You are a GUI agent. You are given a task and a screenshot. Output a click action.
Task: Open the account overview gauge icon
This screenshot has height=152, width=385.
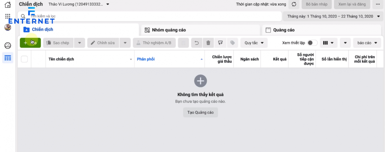pos(8,45)
